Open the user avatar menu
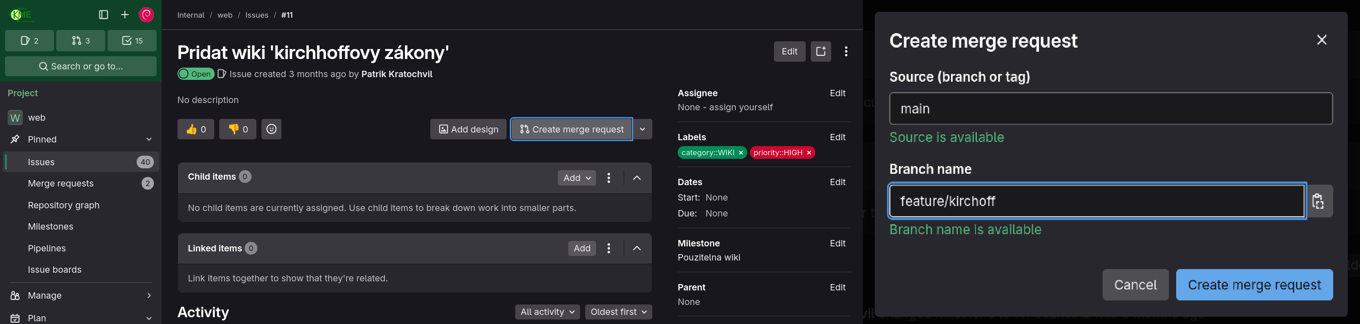The height and width of the screenshot is (324, 1360). pos(146,15)
